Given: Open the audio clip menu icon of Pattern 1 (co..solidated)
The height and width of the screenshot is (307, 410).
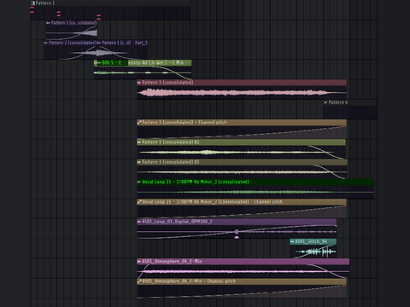Looking at the screenshot, I should 48,23.
